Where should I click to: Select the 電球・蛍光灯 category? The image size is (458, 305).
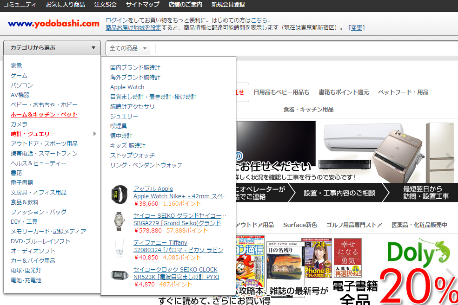[26, 270]
